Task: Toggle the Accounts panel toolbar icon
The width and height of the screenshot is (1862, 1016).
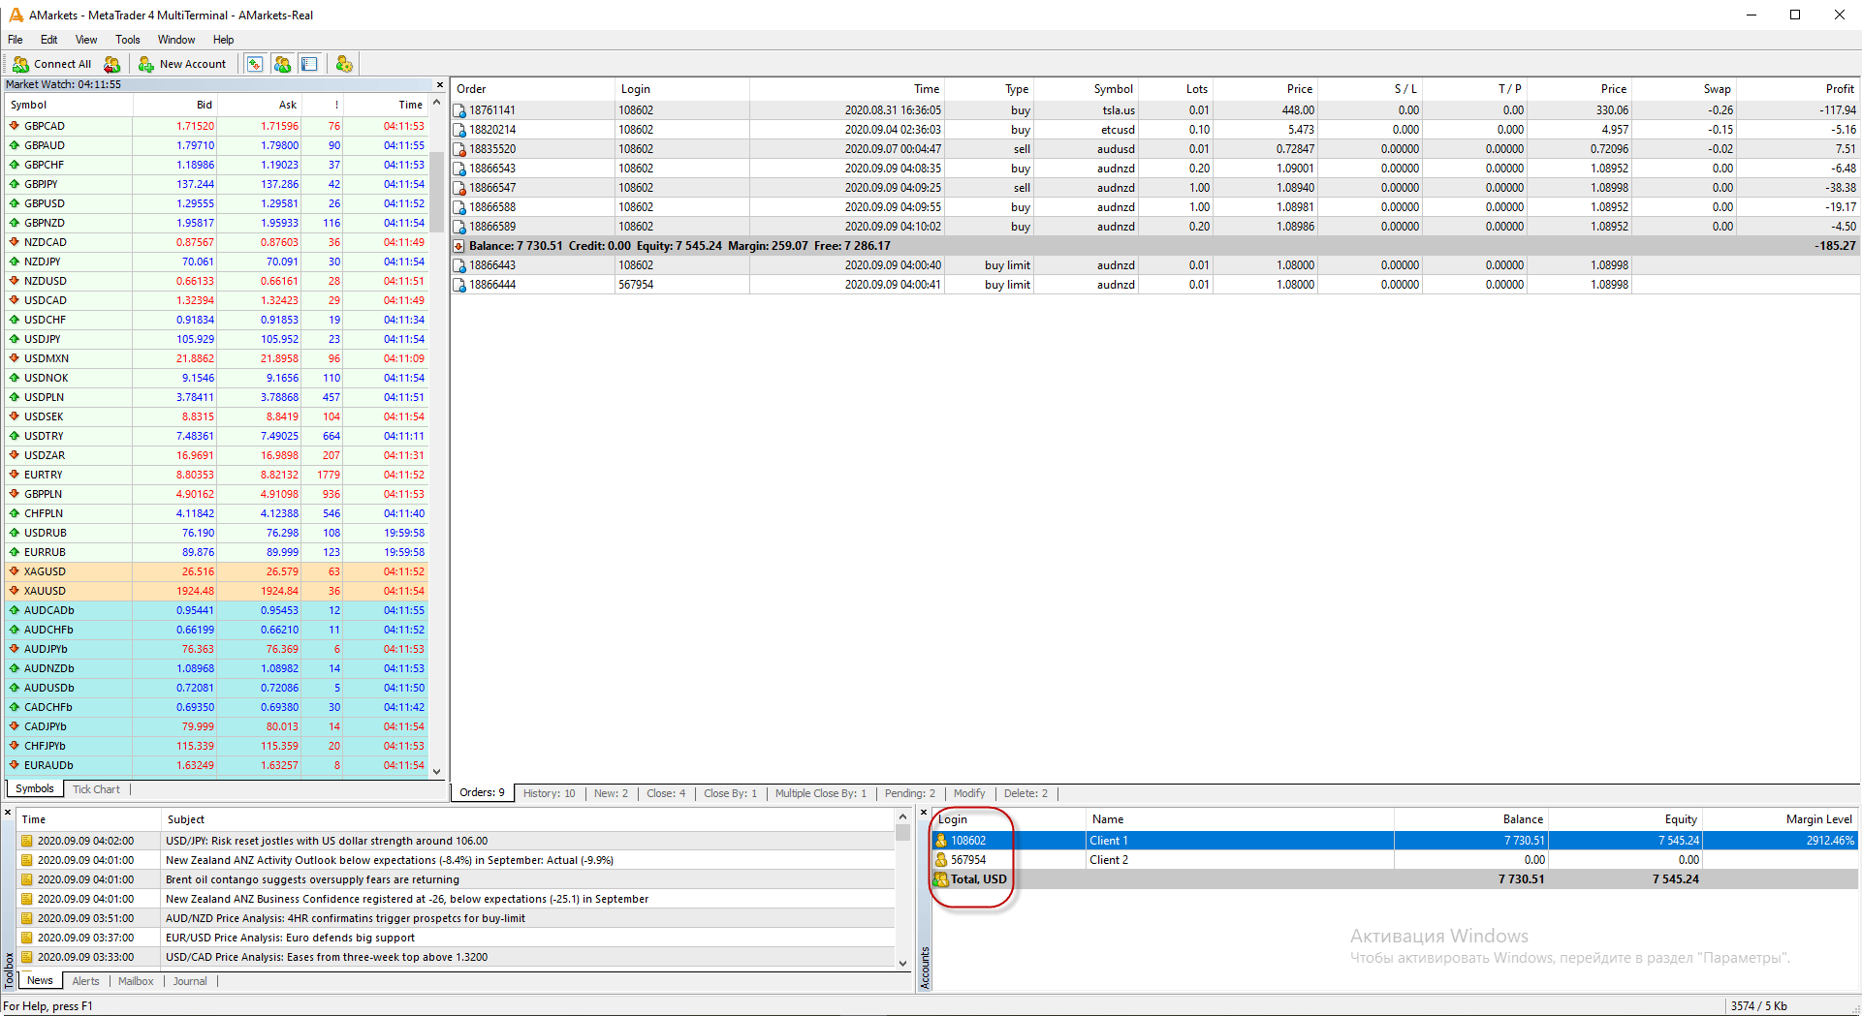Action: pyautogui.click(x=282, y=64)
